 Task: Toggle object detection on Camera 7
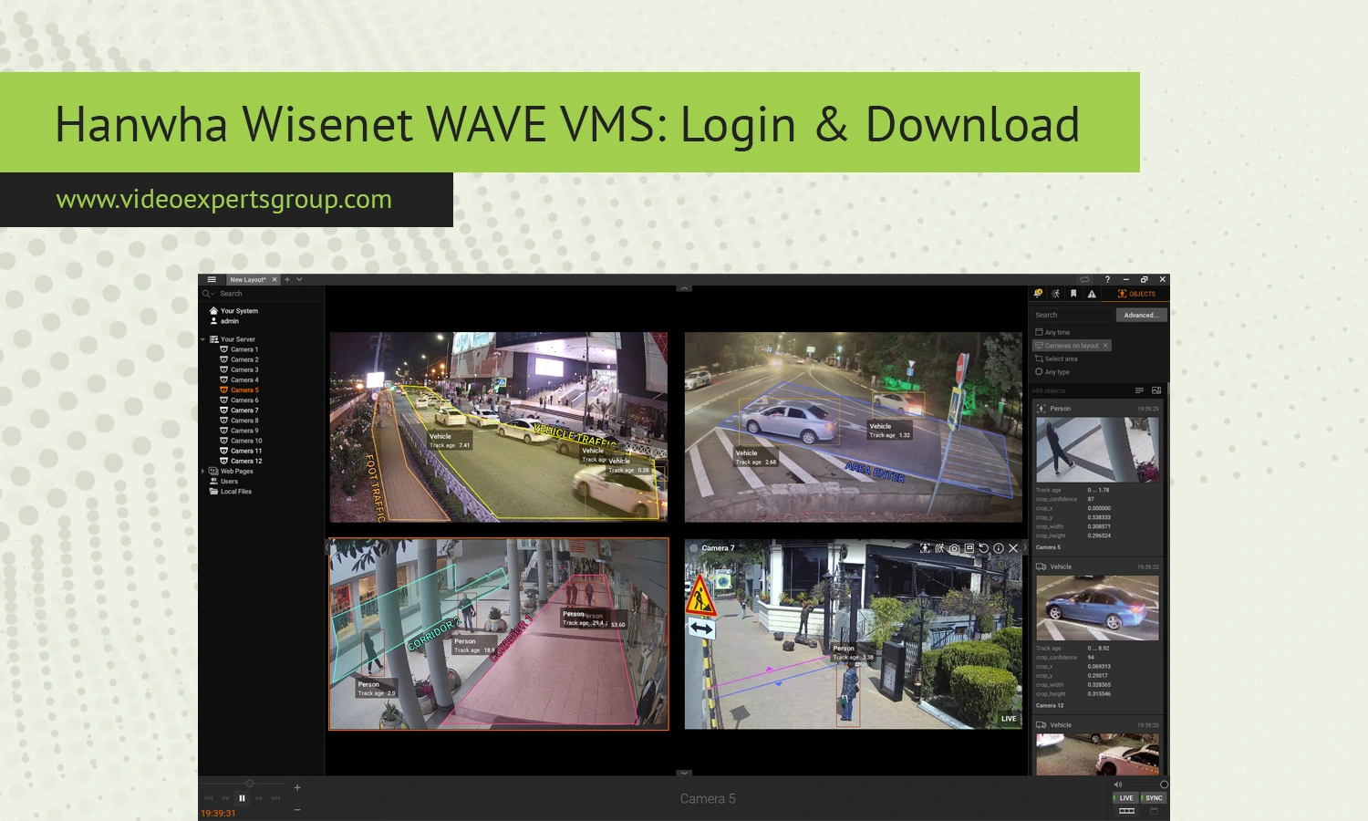click(925, 548)
